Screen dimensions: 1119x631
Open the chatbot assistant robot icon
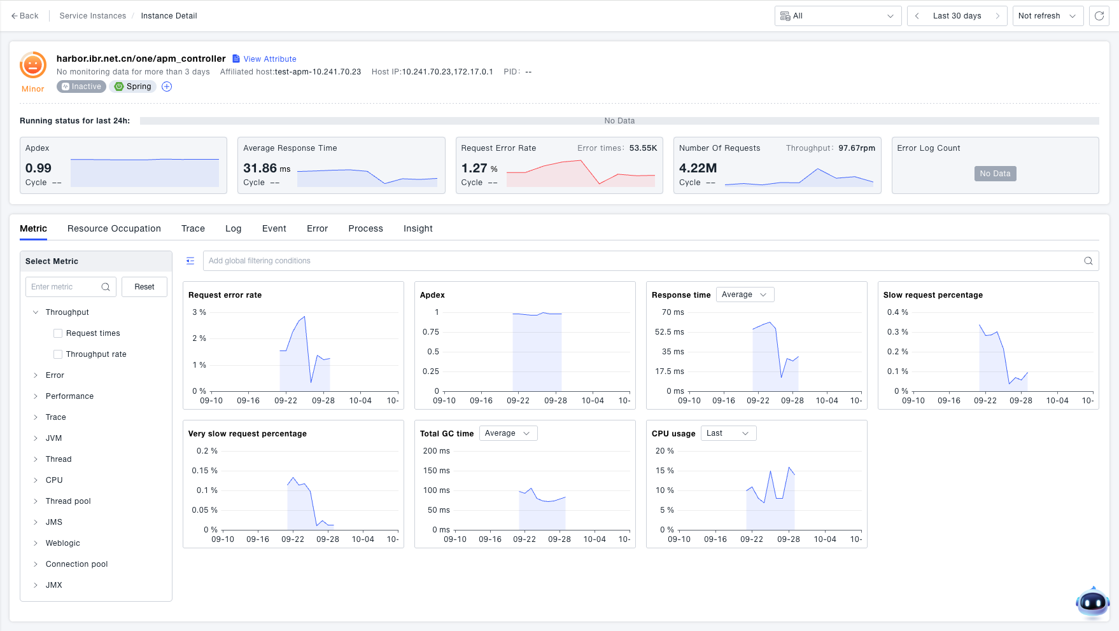1092,602
